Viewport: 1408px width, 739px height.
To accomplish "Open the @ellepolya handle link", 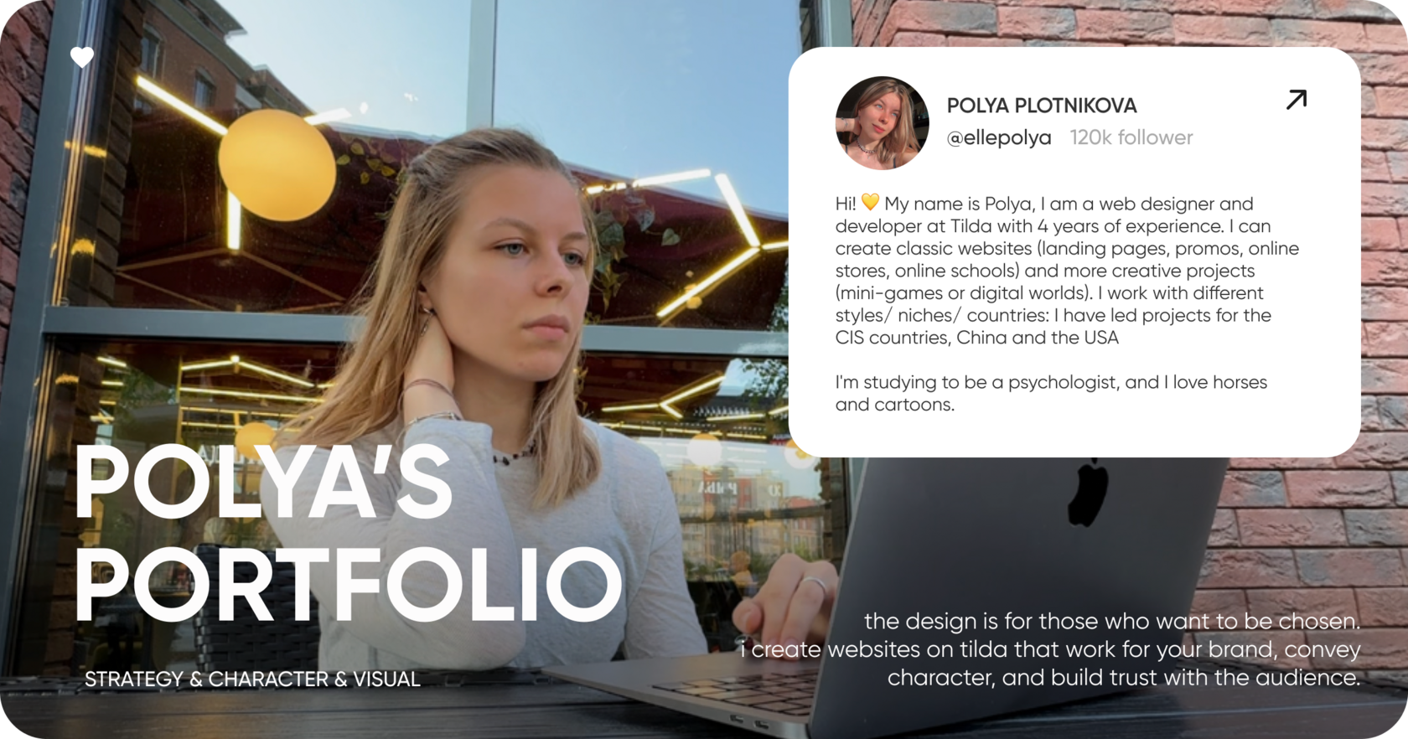I will click(998, 137).
